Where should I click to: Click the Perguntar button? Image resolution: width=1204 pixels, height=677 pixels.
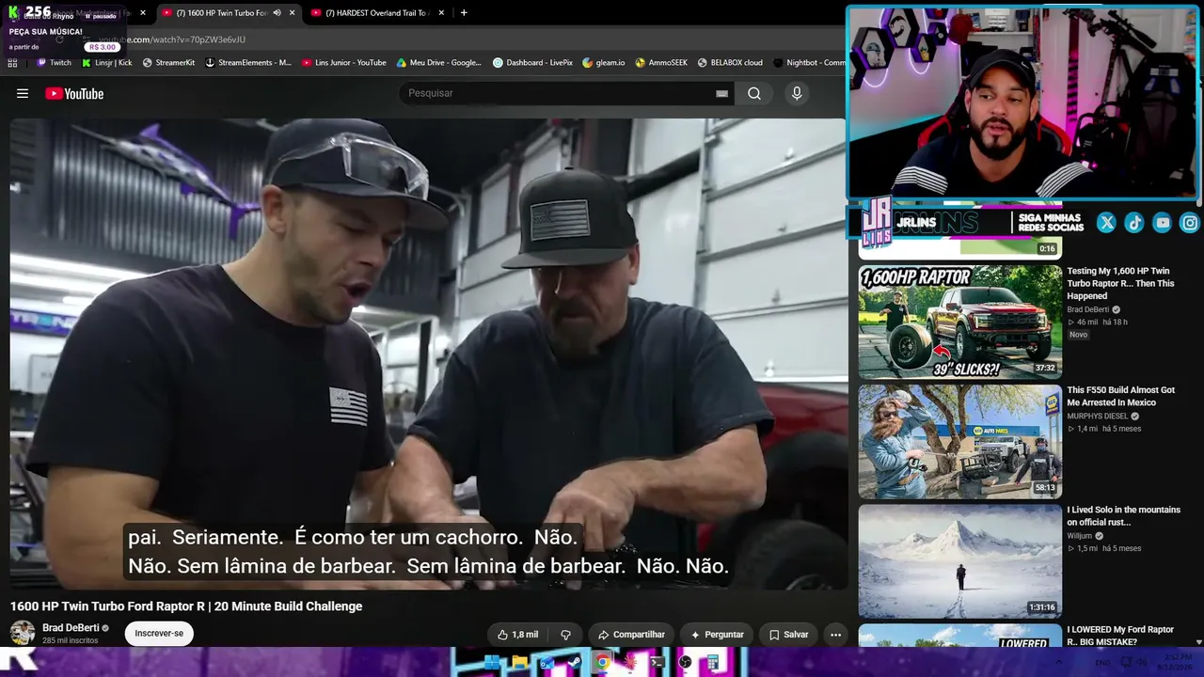tap(717, 635)
